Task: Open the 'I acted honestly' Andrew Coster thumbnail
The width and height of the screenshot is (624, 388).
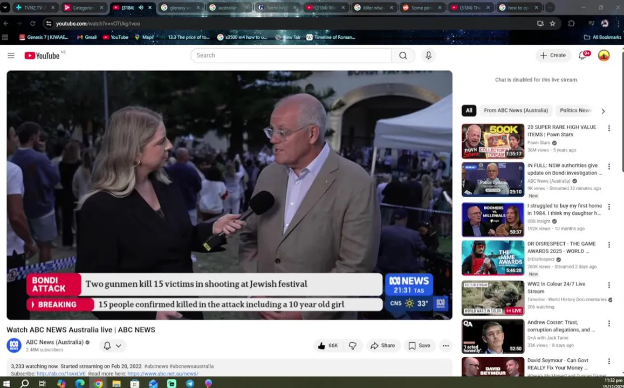Action: pos(492,336)
